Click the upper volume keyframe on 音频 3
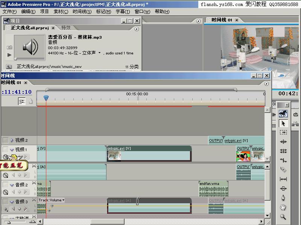Viewport: 301px width, 225px height. click(52, 205)
